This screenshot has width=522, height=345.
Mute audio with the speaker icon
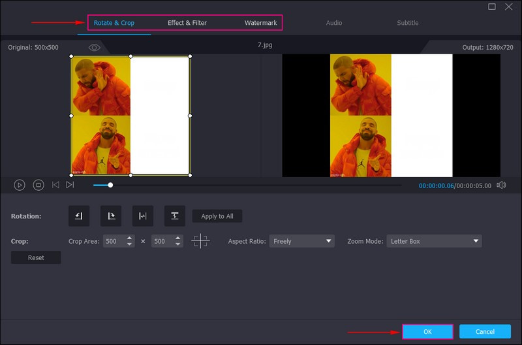501,185
